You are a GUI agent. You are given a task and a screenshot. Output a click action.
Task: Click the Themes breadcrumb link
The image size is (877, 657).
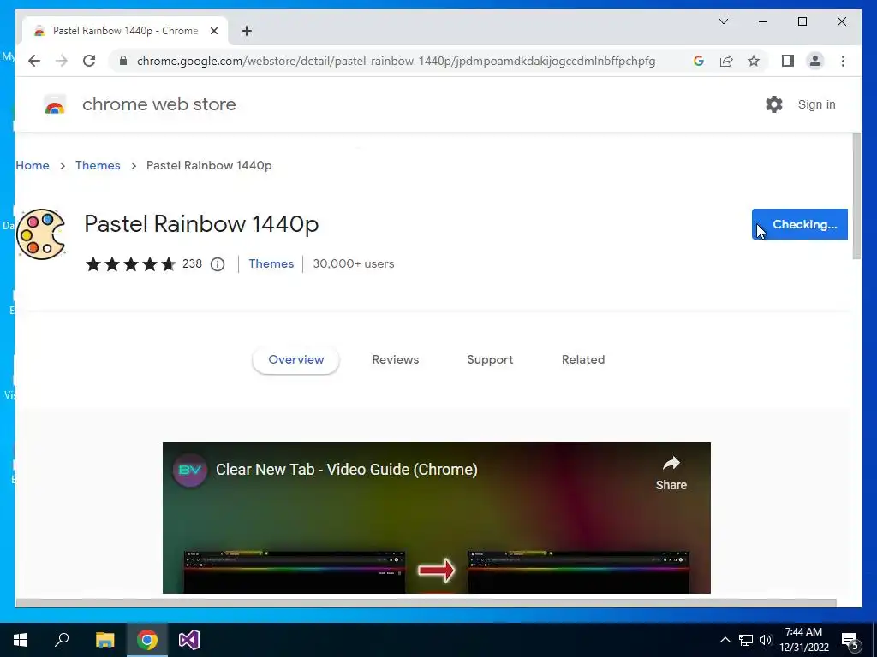pos(98,165)
